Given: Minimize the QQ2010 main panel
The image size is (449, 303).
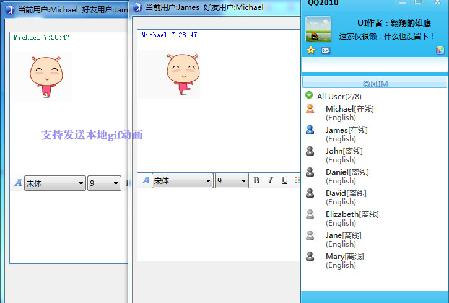Looking at the screenshot, I should (403, 2).
